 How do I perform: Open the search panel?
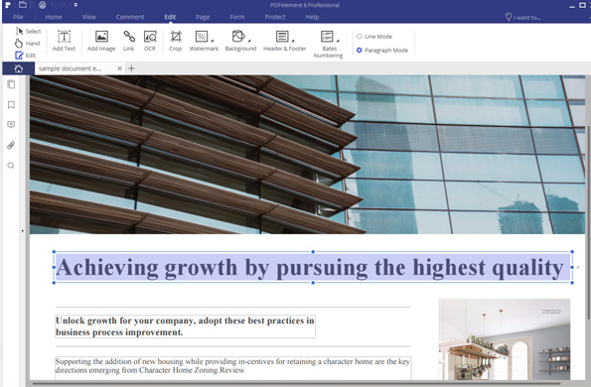click(x=11, y=166)
